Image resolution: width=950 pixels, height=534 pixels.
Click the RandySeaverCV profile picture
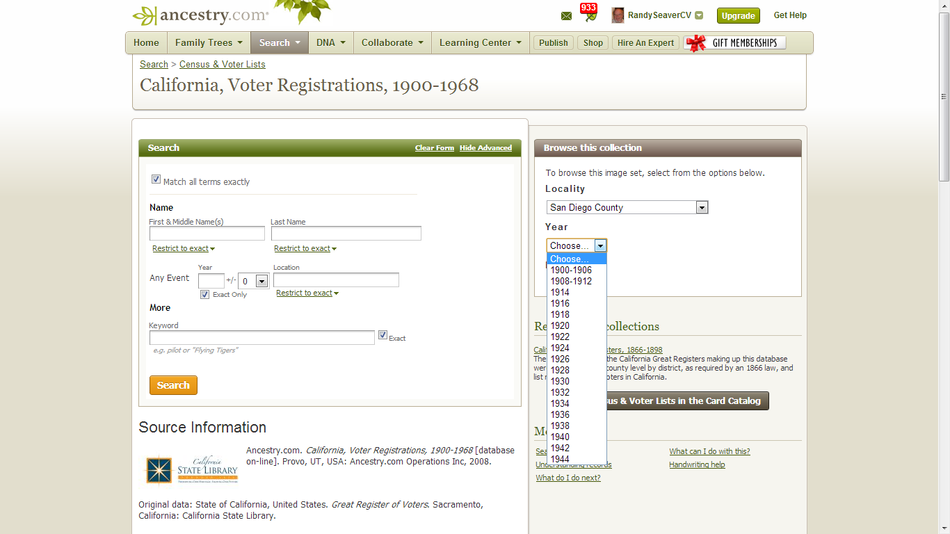[618, 15]
